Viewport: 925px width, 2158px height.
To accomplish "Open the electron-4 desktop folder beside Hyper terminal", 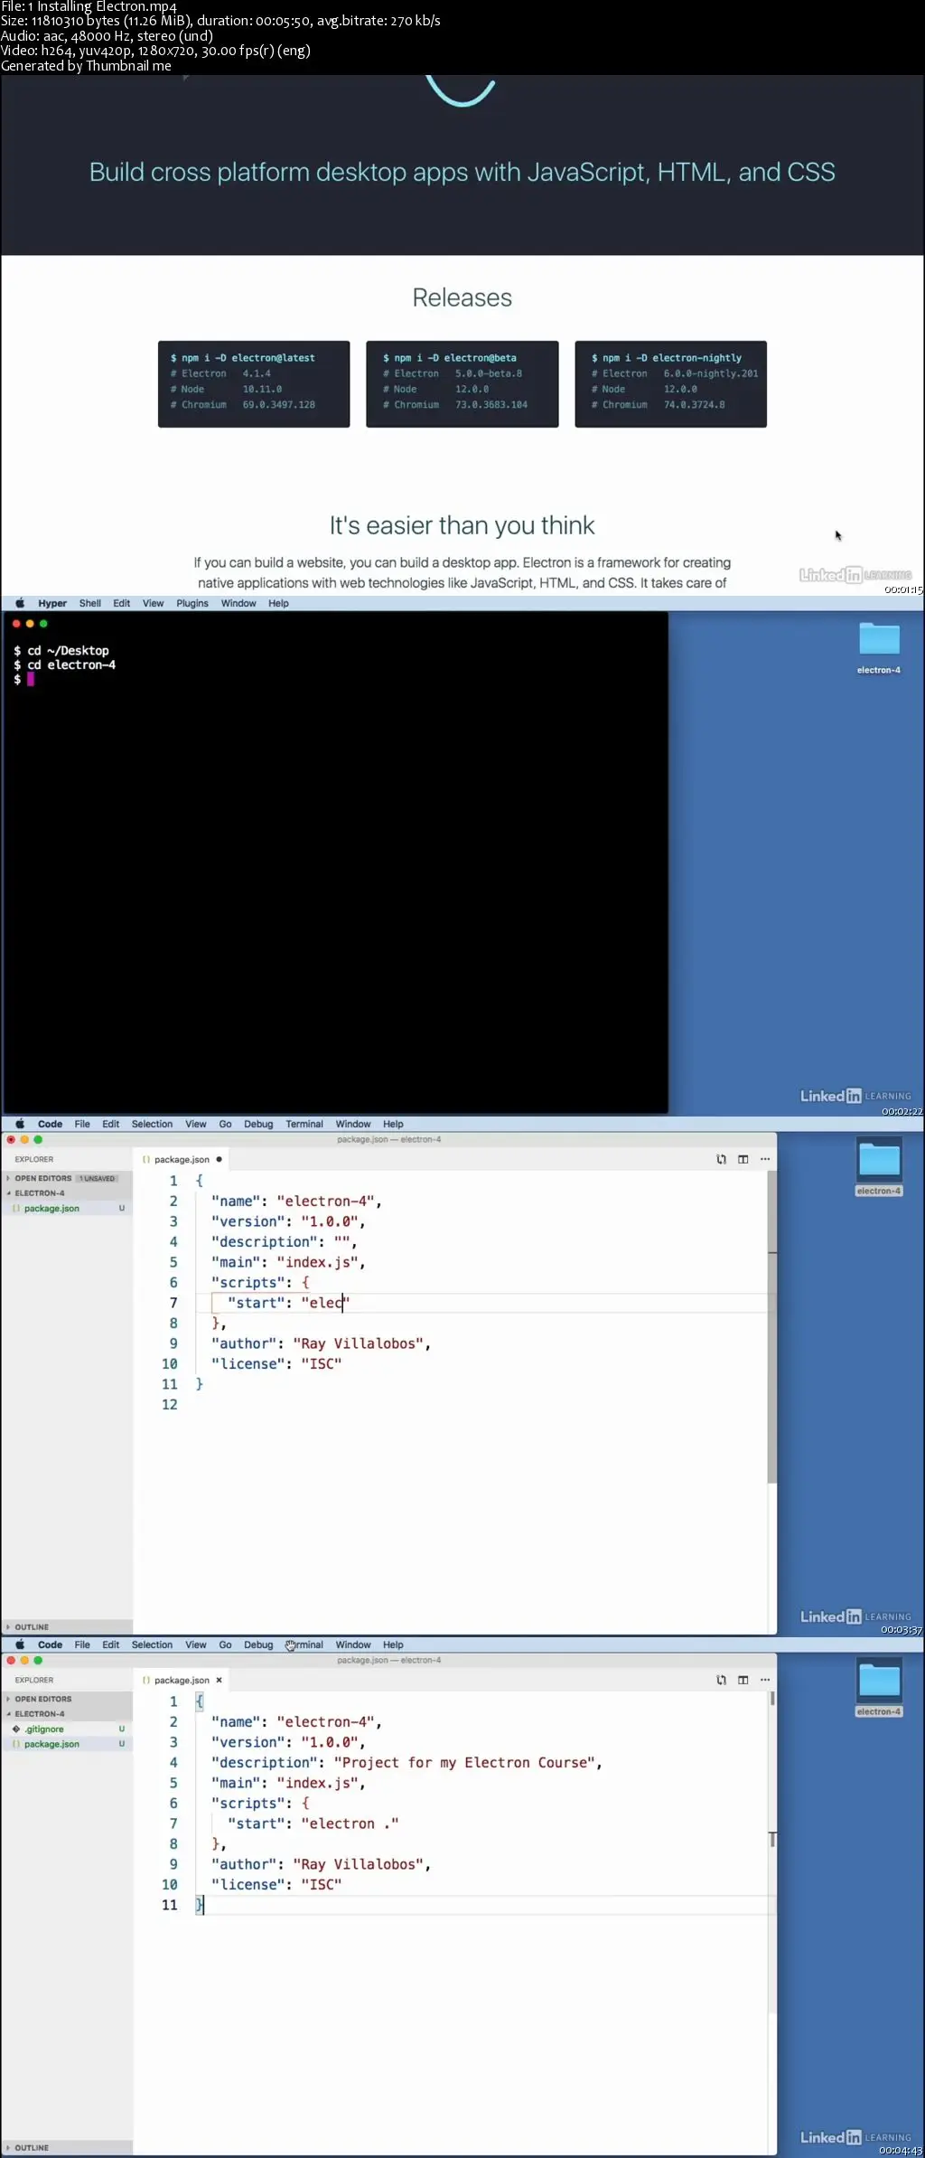I will pos(879,646).
